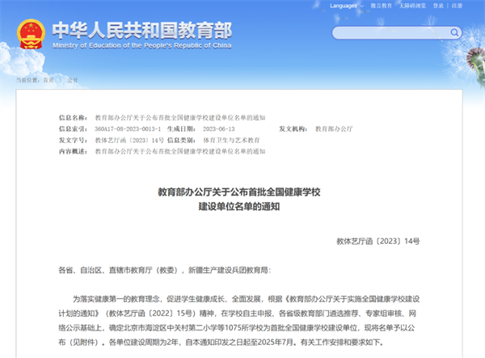
Task: Click right-aligned document number 教体艺厅函〔2023〕14号
Action: pyautogui.click(x=378, y=241)
